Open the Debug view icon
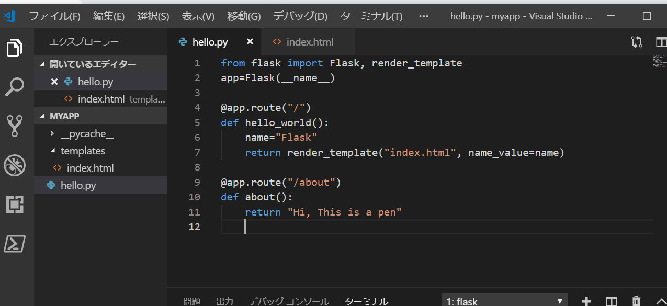 (15, 165)
